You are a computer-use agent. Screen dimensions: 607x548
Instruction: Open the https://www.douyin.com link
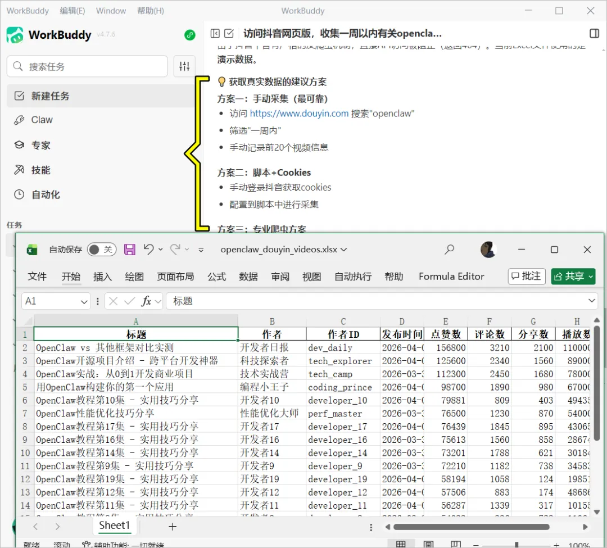pyautogui.click(x=299, y=114)
